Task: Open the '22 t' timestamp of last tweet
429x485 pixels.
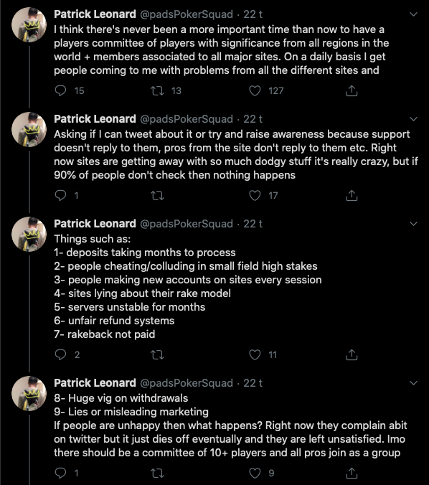Action: tap(253, 383)
